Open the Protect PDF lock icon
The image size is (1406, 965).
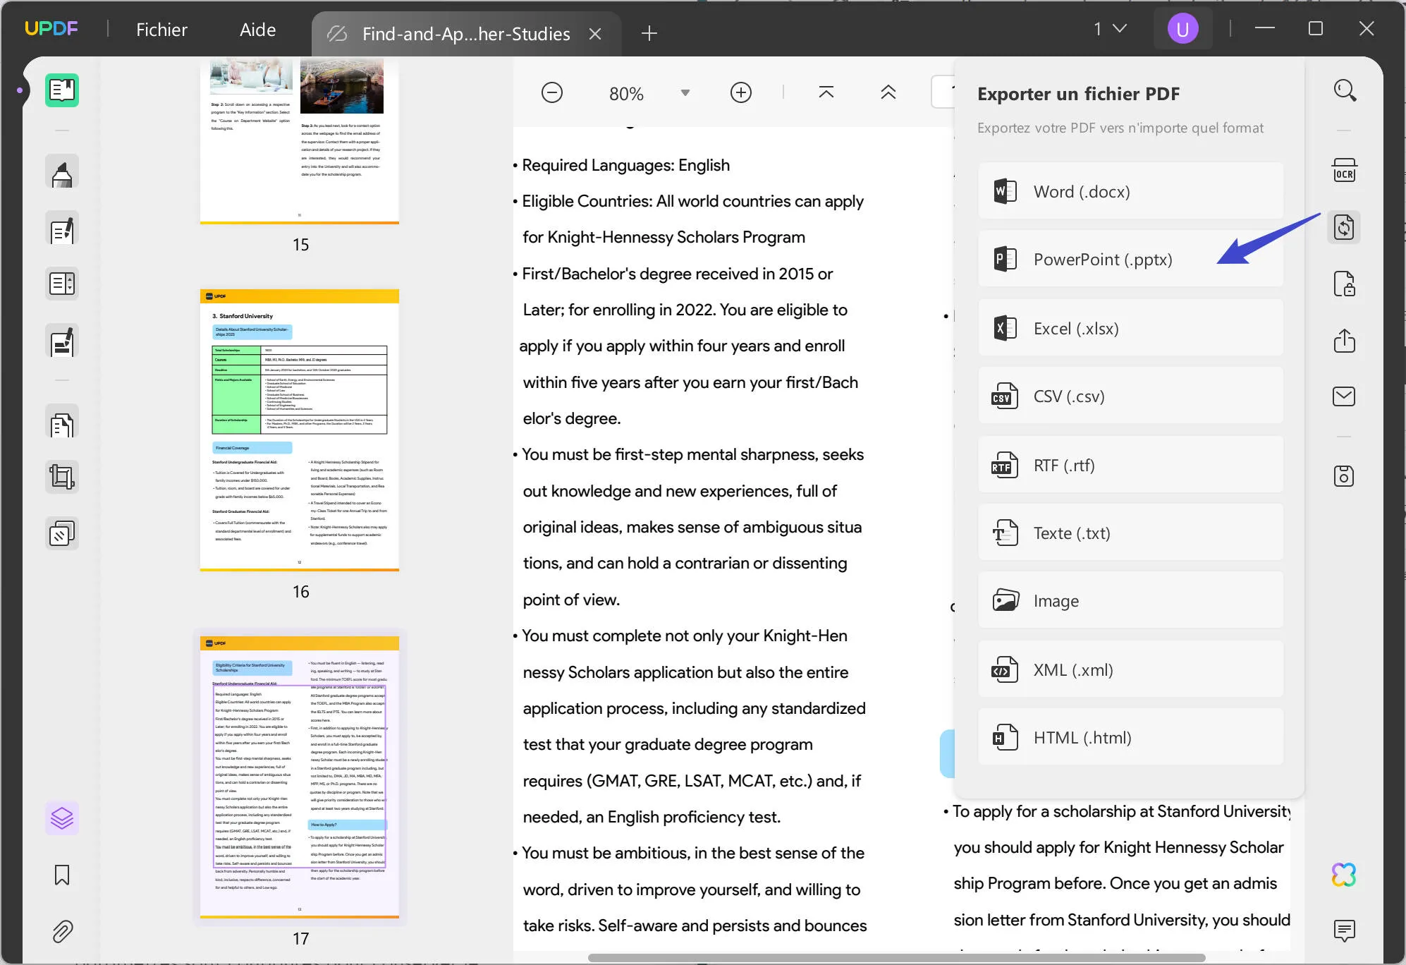point(1344,284)
